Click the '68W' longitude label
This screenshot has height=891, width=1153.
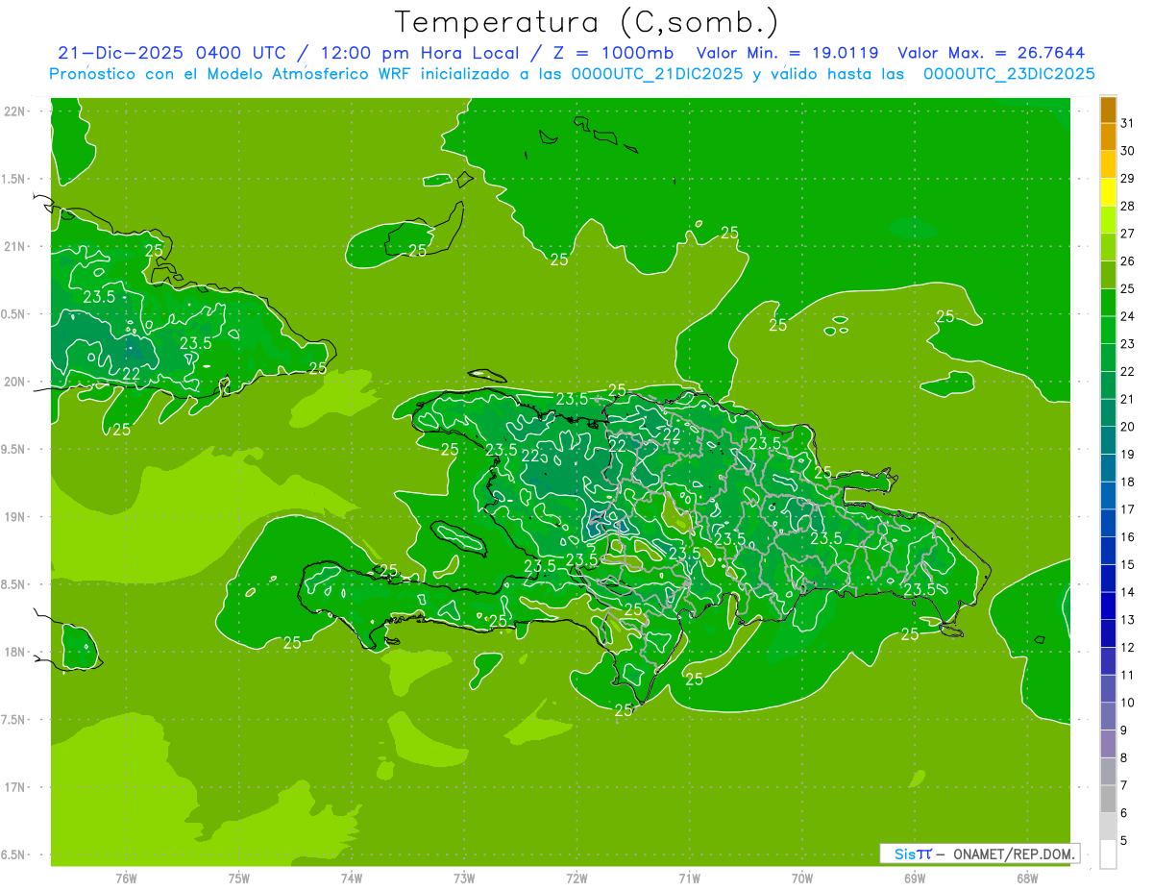click(1027, 878)
